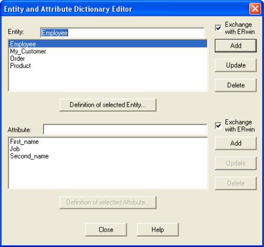Click Delete button for entities
Image resolution: width=264 pixels, height=247 pixels.
tap(236, 85)
